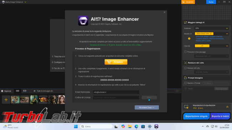This screenshot has width=232, height=130.
Task: Switch to filmstrip thumbnail view
Action: point(25,91)
